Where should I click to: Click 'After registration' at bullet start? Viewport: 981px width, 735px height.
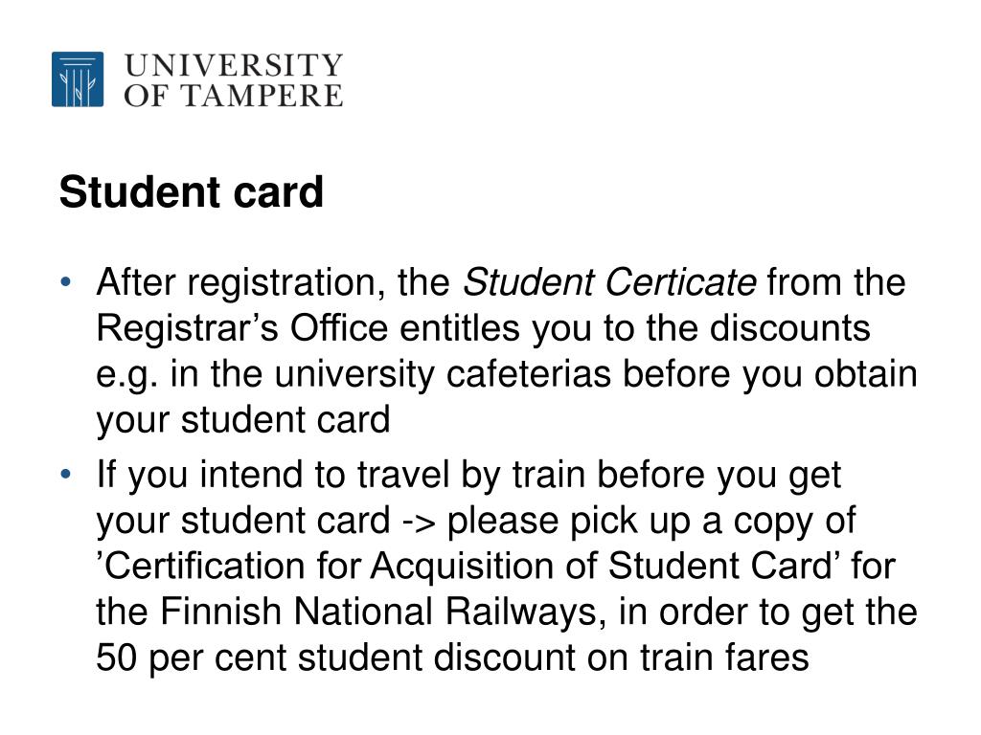(240, 282)
